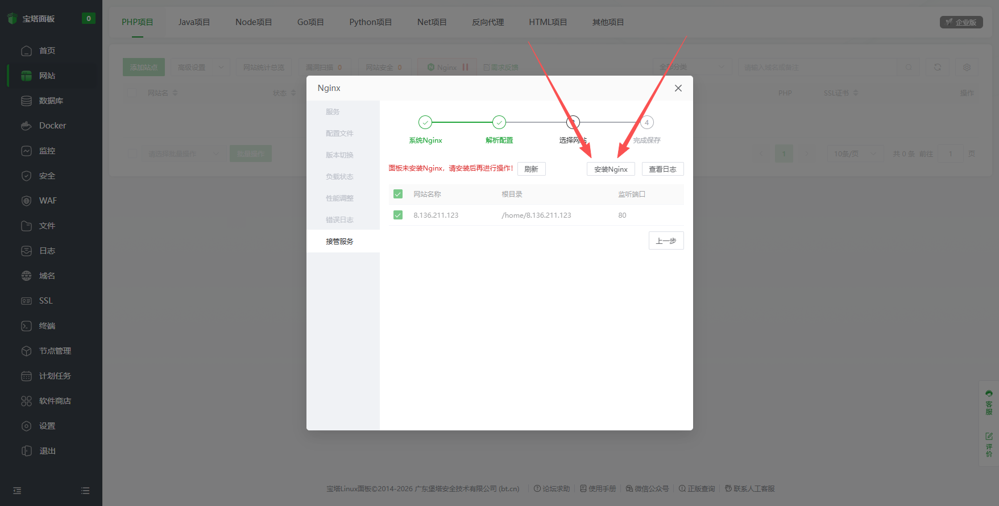999x506 pixels.
Task: Open the 节点管理 node management icon
Action: [26, 351]
